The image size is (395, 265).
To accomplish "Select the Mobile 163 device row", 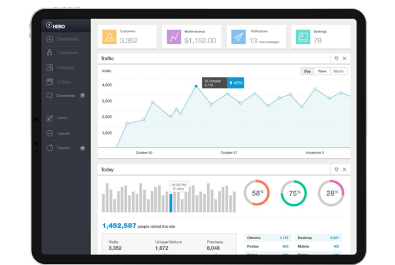I will tap(318, 246).
